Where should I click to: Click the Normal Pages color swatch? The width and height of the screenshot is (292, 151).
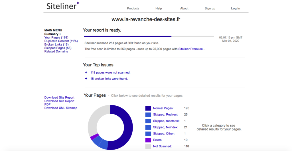pos(148,108)
